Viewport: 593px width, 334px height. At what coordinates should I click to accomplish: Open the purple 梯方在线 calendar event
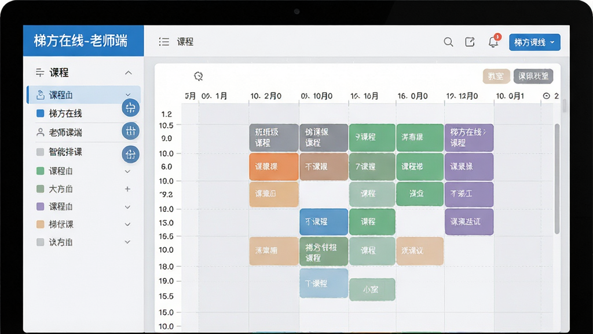tap(469, 137)
